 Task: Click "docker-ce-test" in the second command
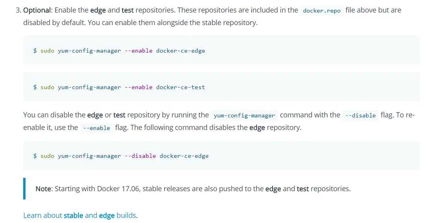pyautogui.click(x=180, y=87)
